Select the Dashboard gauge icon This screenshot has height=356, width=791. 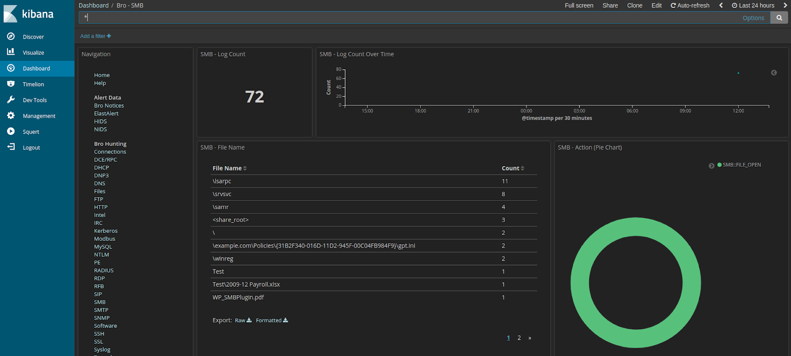click(11, 68)
